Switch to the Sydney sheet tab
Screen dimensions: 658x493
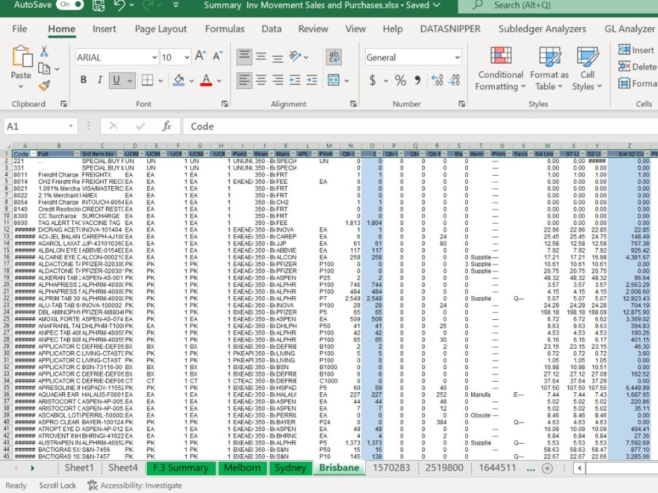click(x=291, y=468)
